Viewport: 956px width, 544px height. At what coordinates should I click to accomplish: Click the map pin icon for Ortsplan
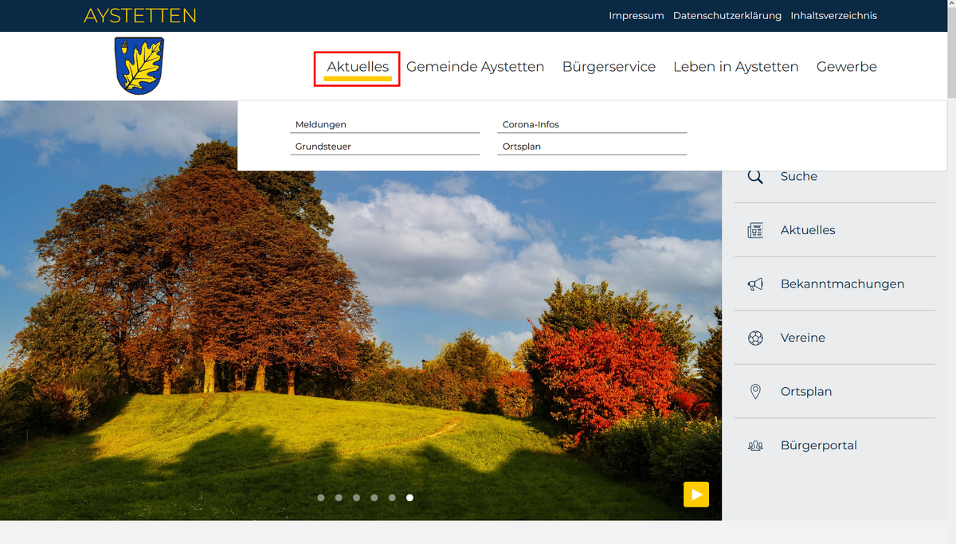pos(755,392)
